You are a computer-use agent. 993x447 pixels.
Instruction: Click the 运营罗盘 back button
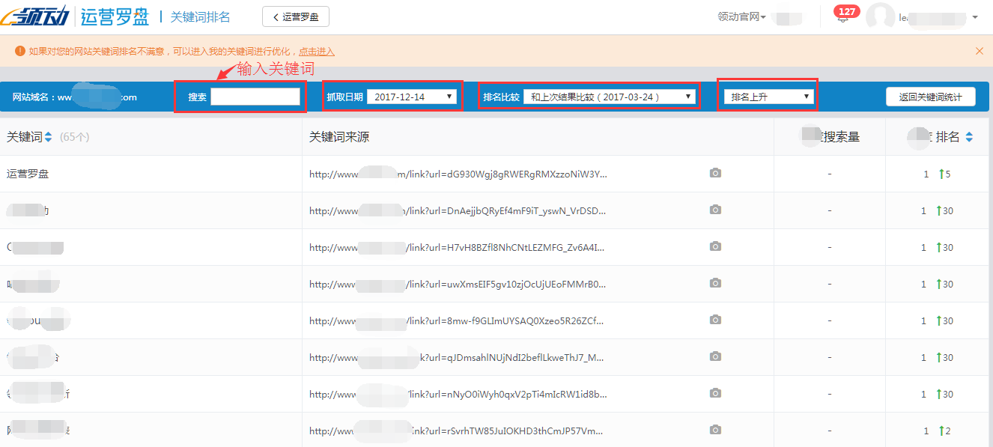pyautogui.click(x=295, y=16)
